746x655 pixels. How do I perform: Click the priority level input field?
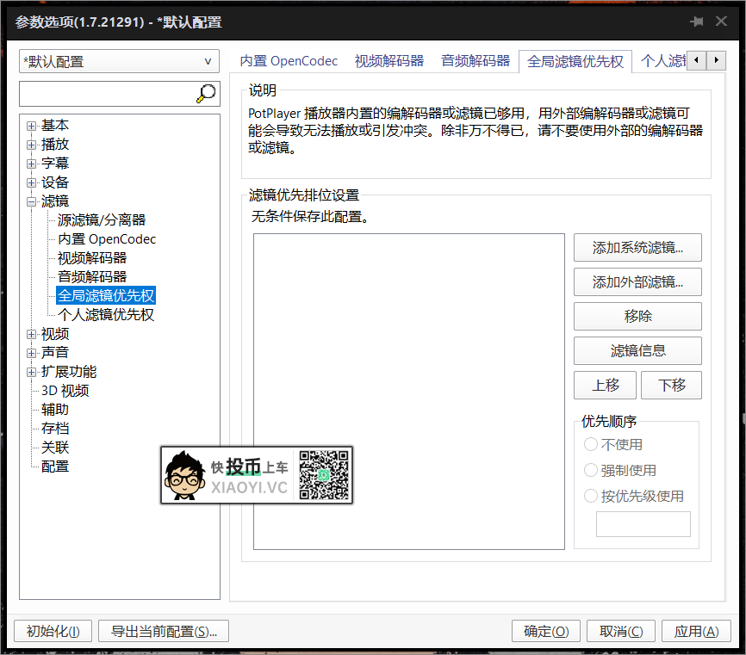pos(643,523)
